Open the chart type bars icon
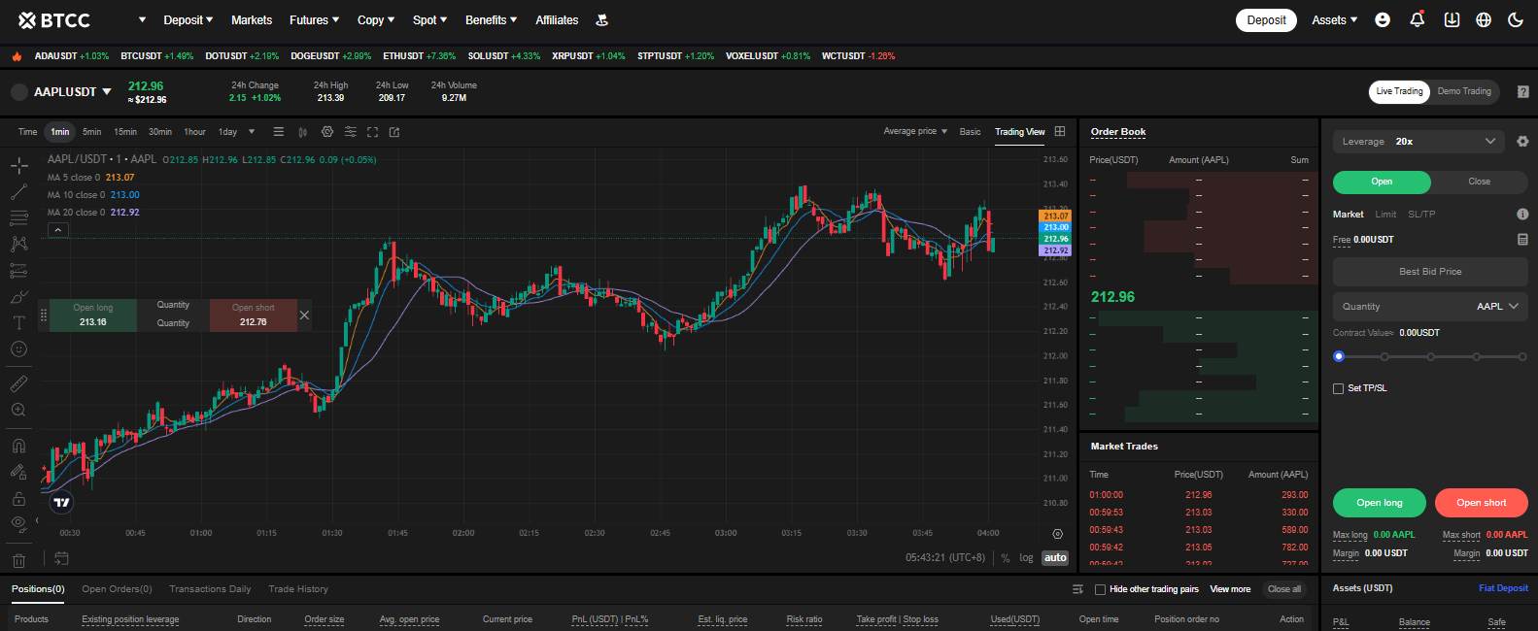Viewport: 1538px width, 631px height. tap(279, 132)
